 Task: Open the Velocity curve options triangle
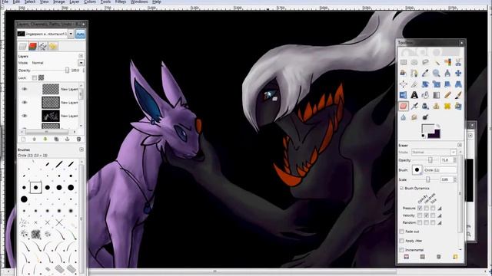point(440,215)
